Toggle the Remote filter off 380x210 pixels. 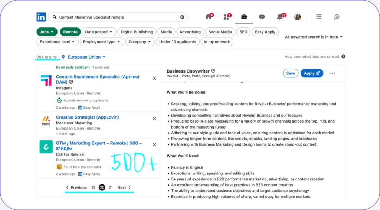click(70, 32)
